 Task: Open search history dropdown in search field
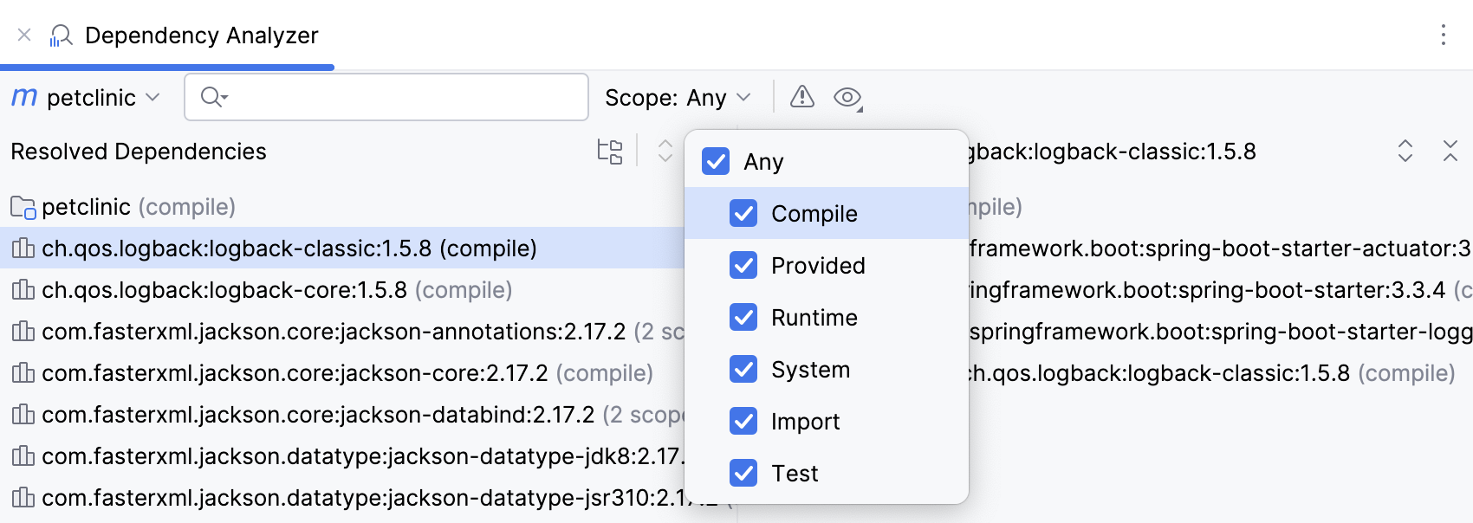[x=214, y=98]
